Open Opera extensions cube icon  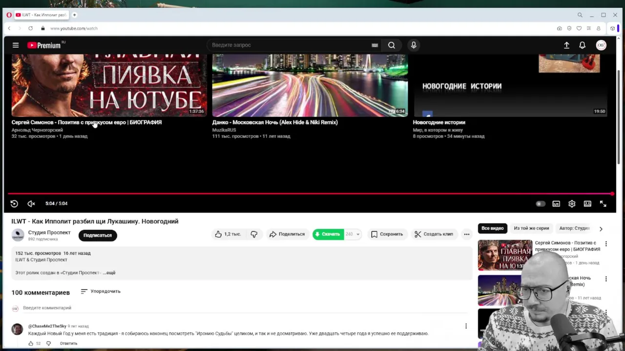coord(612,28)
